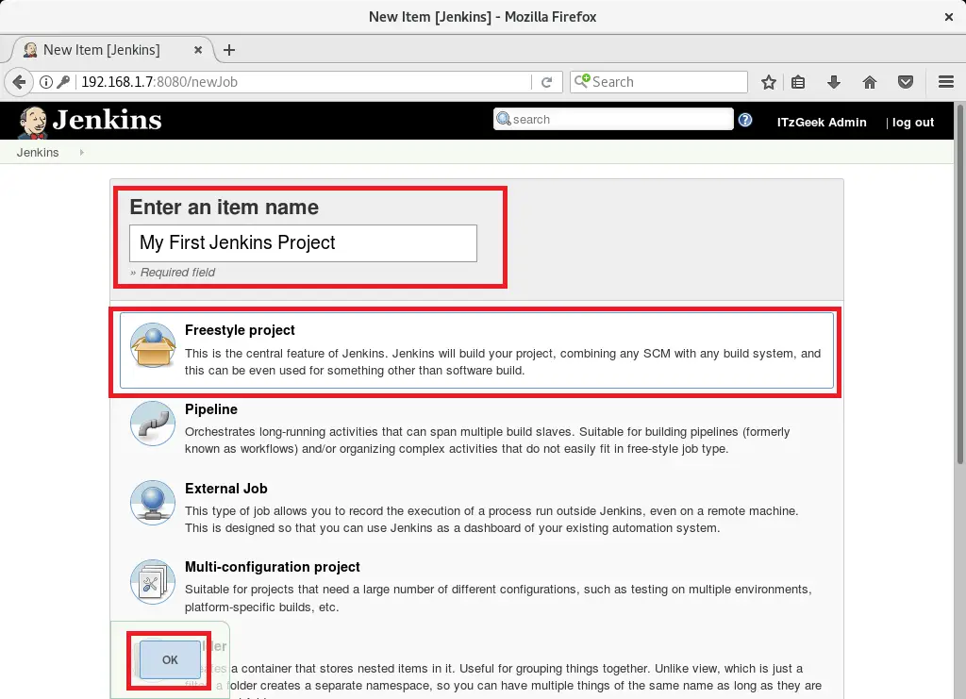Choose the Freestyle project heading

point(240,330)
